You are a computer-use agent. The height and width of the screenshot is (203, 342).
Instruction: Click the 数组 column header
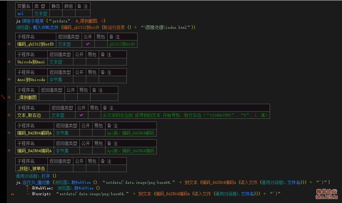[69, 6]
